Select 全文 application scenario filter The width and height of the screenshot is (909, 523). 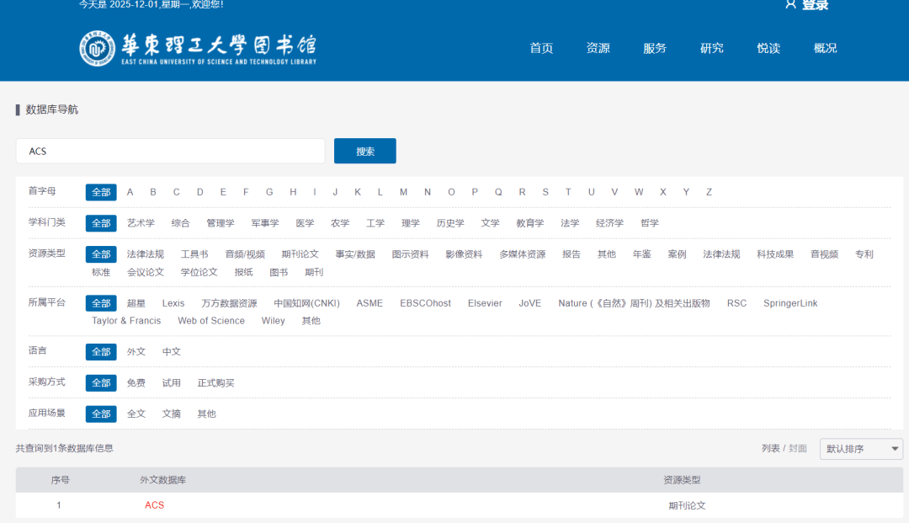click(136, 414)
